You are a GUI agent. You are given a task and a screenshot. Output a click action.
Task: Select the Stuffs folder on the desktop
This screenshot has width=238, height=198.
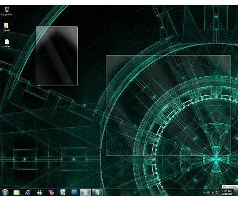[6, 27]
